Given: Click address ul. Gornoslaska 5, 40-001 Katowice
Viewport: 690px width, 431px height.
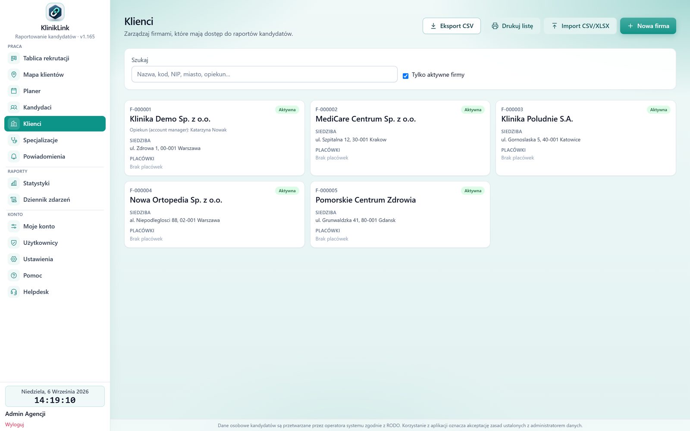Looking at the screenshot, I should coord(541,140).
